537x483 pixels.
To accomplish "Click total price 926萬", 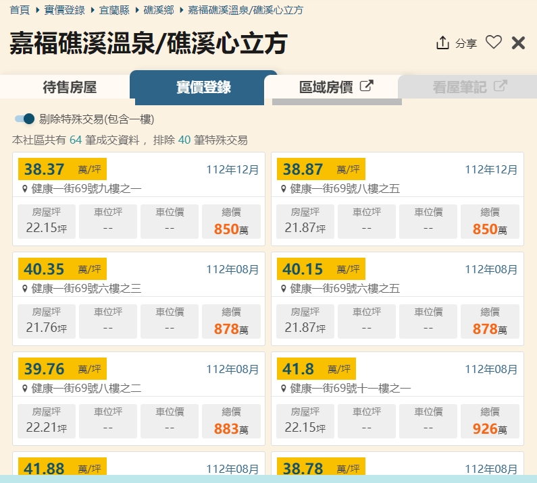I will (490, 428).
